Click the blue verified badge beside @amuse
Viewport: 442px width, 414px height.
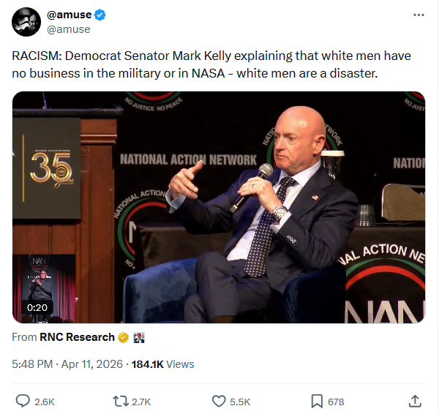coord(99,15)
